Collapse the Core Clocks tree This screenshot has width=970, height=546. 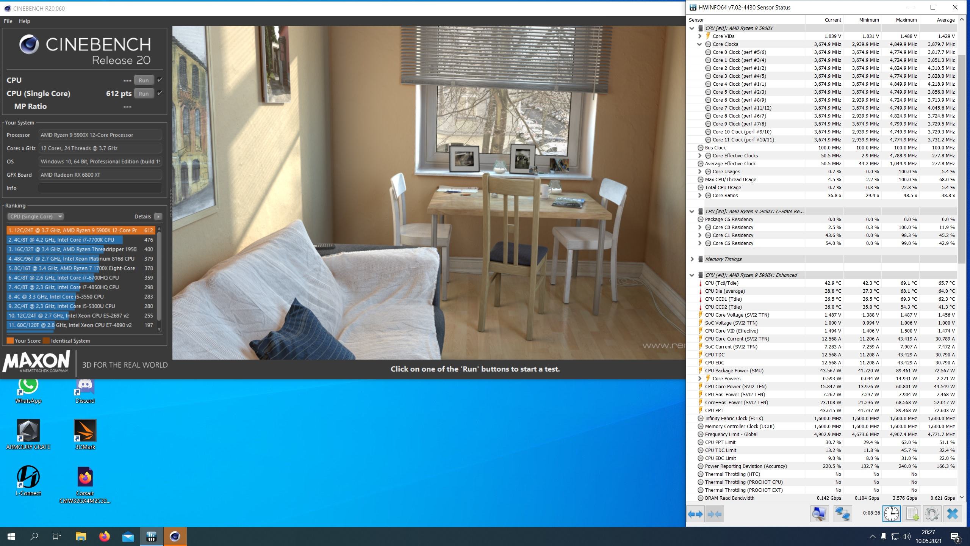click(x=699, y=44)
